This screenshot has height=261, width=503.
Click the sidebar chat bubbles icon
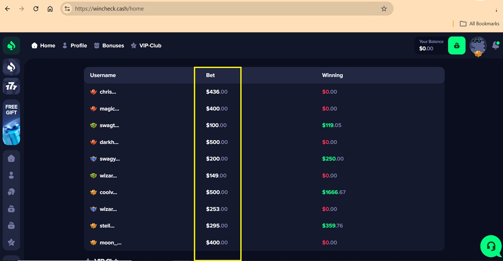pyautogui.click(x=11, y=192)
